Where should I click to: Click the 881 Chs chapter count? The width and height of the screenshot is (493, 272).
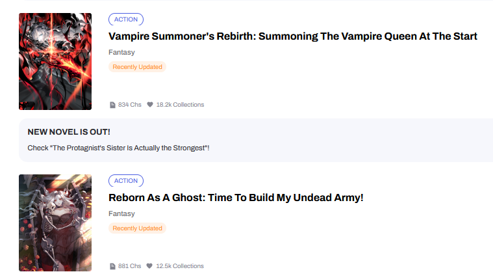[x=129, y=266]
